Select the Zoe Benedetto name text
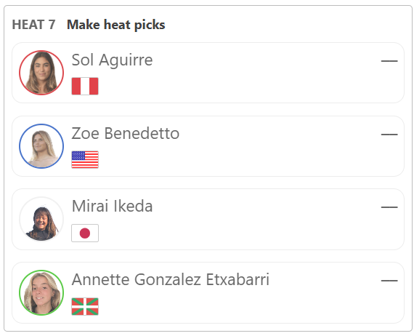This screenshot has height=336, width=414. (x=126, y=133)
